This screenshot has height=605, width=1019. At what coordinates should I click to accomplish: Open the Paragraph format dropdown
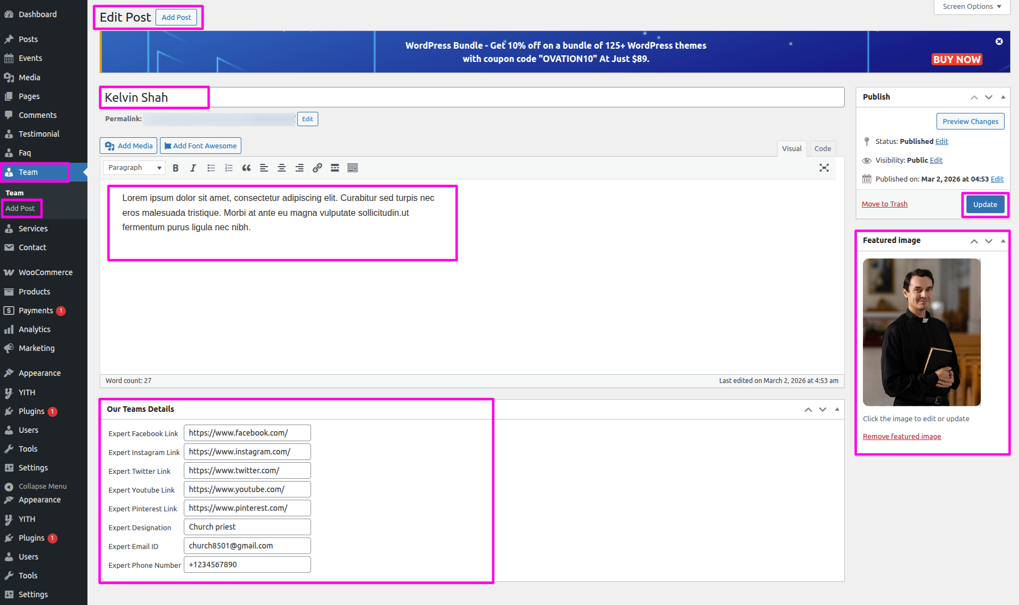coord(135,168)
